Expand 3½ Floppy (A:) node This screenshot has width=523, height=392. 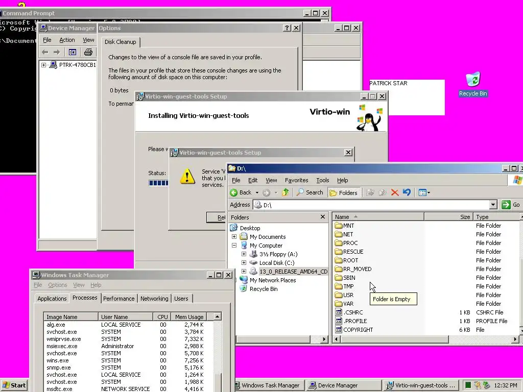point(244,254)
